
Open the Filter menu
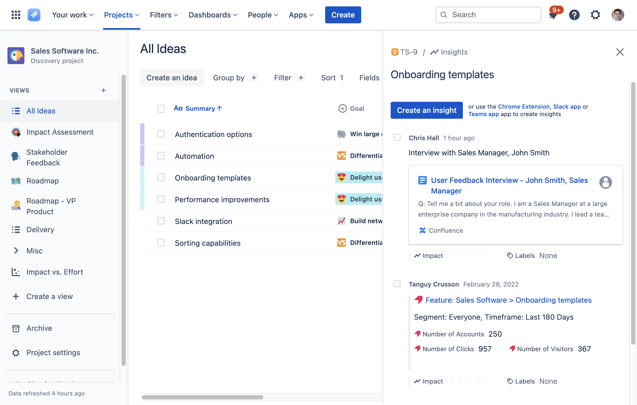point(289,78)
